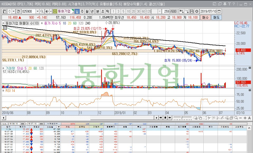253x153 pixels.
Task: Click the stop square button
Action: [165, 118]
